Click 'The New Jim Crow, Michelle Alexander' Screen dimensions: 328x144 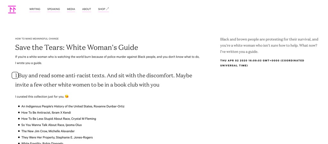[48, 131]
